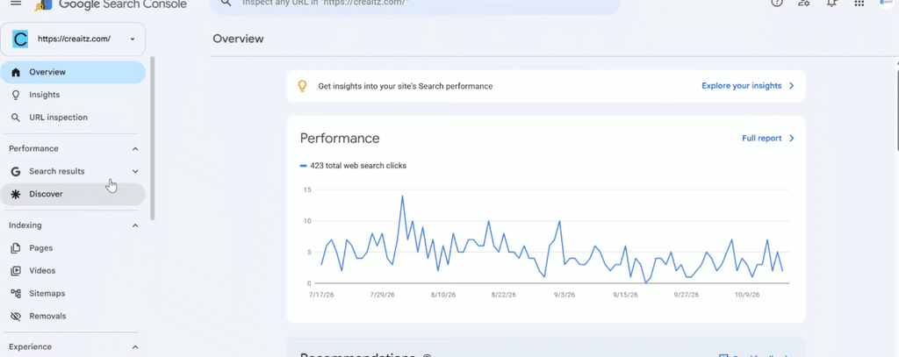
Task: Focus the Inspect any URL search field
Action: click(x=415, y=4)
